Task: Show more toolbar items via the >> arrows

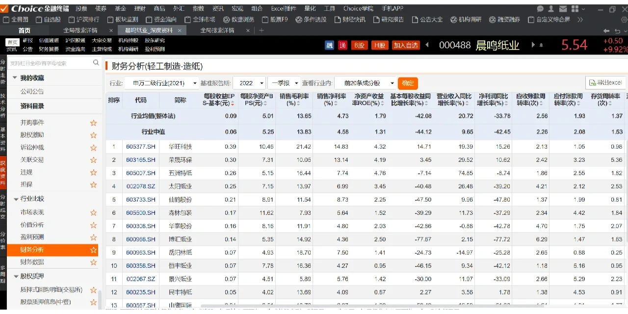Action: 580,20
